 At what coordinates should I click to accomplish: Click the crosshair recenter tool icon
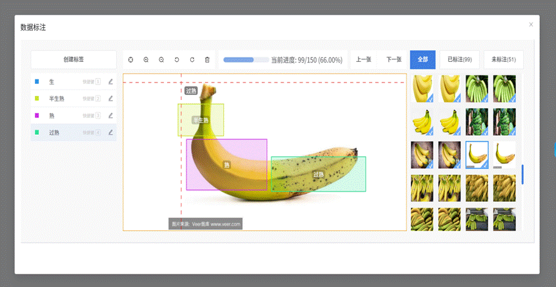point(131,60)
